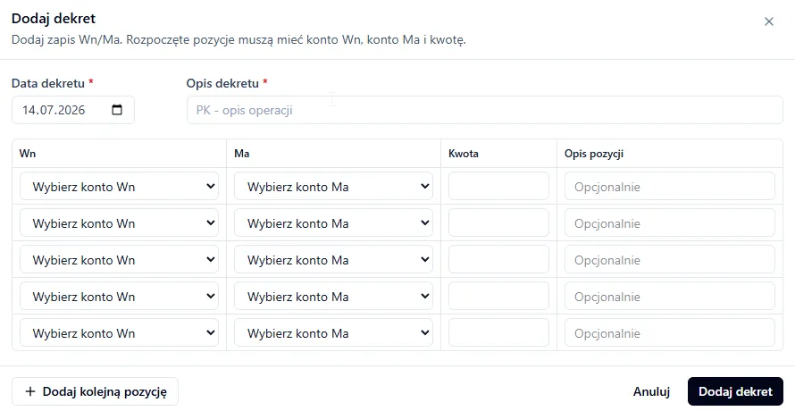Click fifth row Kwota amount field

click(x=498, y=332)
